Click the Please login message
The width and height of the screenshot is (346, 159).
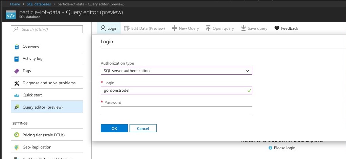pyautogui.click(x=284, y=148)
